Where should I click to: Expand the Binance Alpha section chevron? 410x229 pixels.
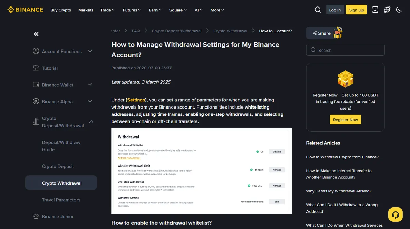tap(90, 101)
